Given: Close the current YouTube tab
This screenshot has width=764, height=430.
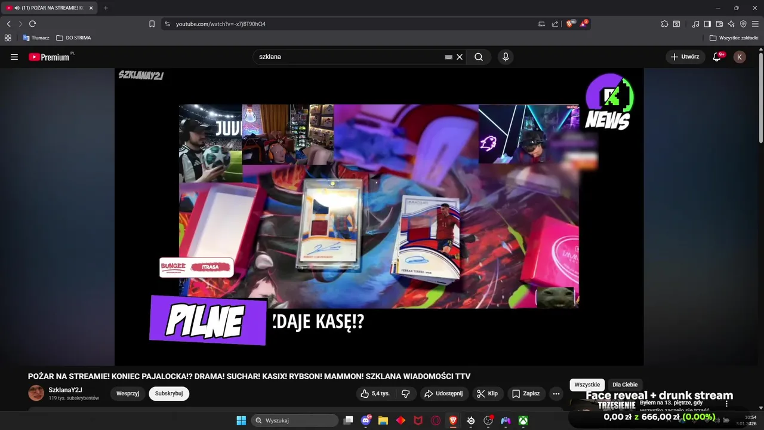Looking at the screenshot, I should [91, 8].
